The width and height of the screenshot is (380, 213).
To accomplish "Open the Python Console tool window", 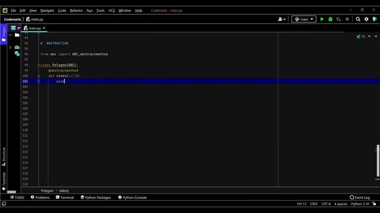I will [132, 197].
